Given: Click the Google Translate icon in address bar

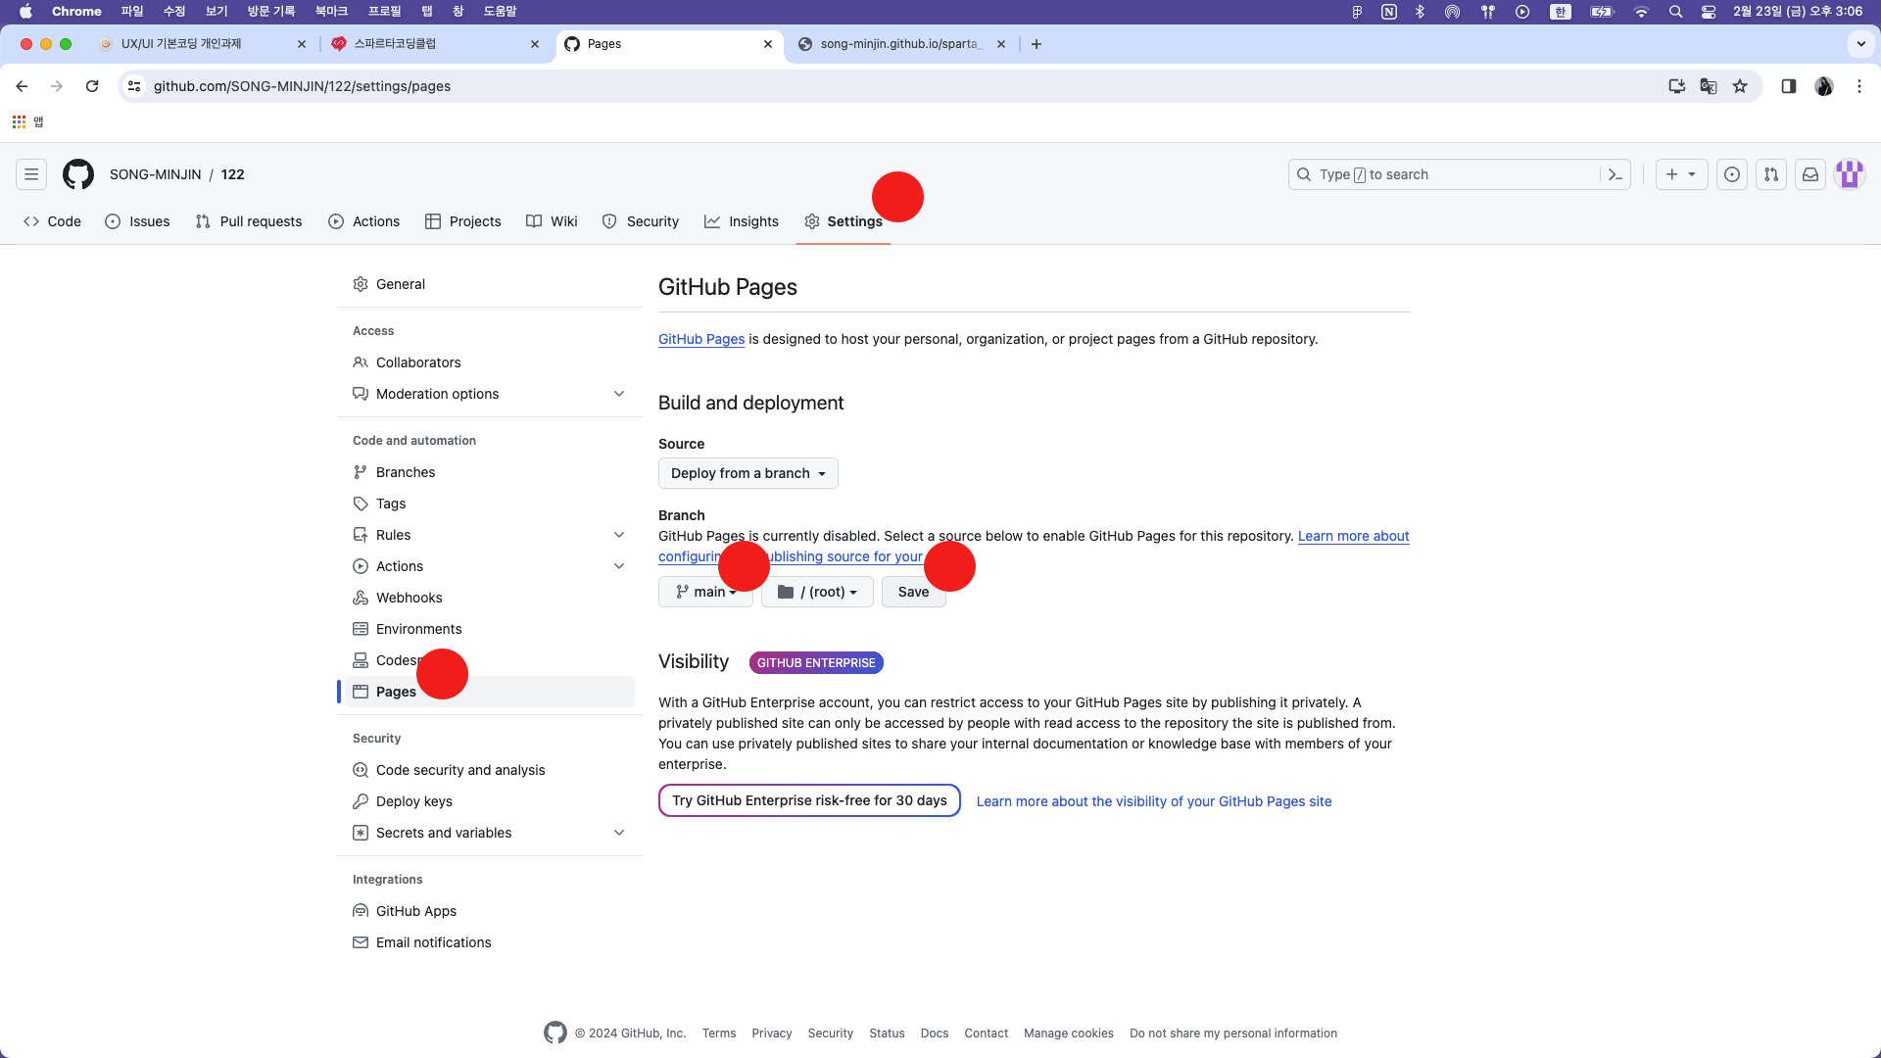Looking at the screenshot, I should 1709,86.
